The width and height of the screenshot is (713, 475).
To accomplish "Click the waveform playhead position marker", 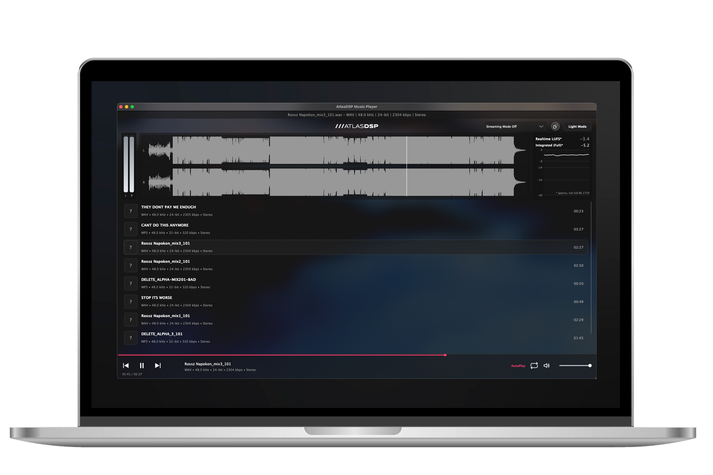I will point(406,166).
